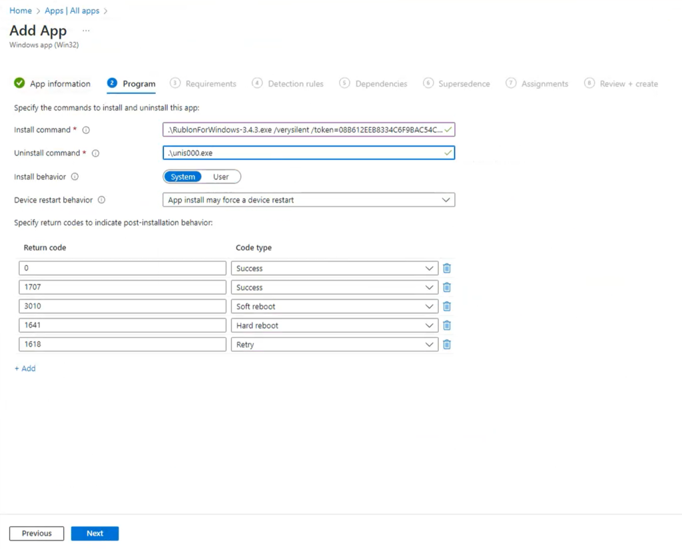
Task: Open the Add App ellipsis menu
Action: coord(85,30)
